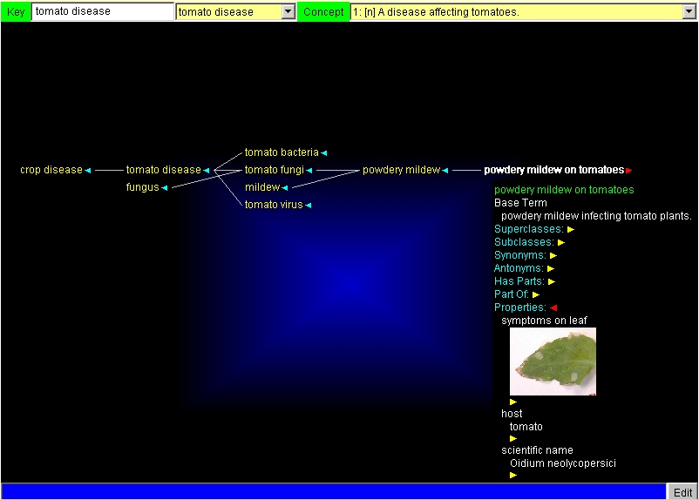Click the host property label
699x500 pixels.
[x=512, y=414]
